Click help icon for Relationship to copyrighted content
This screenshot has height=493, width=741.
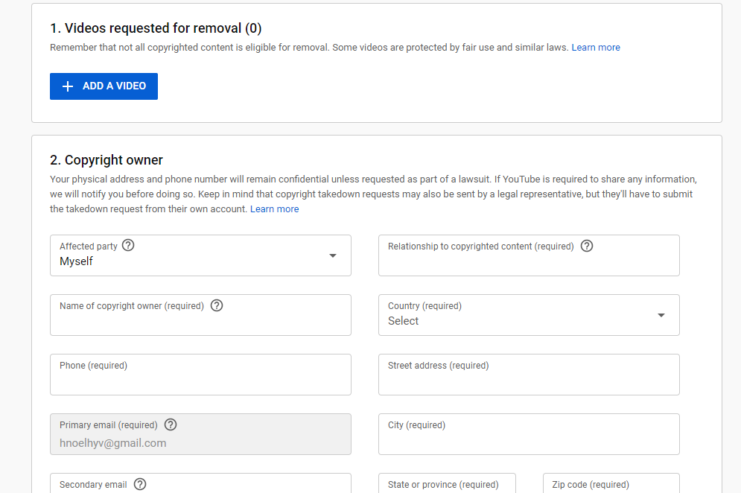tap(587, 246)
